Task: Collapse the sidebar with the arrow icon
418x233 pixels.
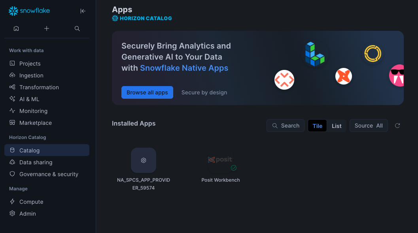Action: click(83, 11)
